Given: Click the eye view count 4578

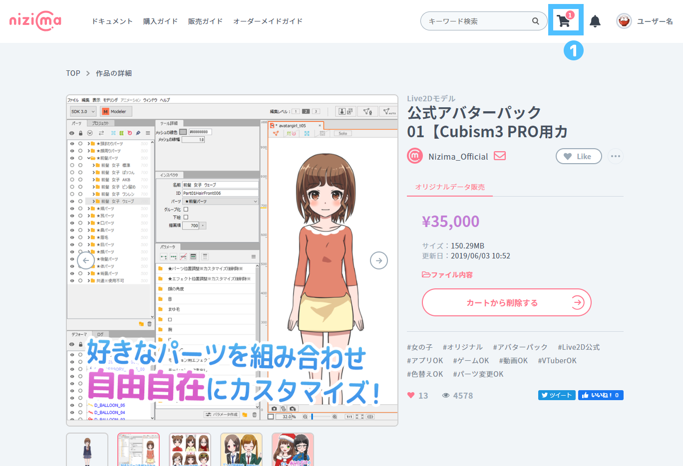Looking at the screenshot, I should point(457,396).
